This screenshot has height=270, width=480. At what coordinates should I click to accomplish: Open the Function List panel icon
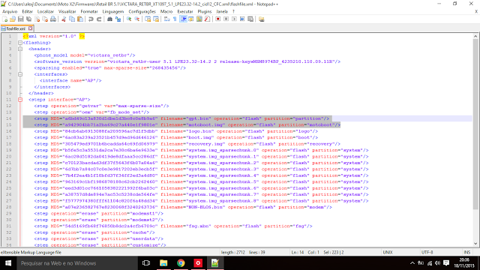(207, 19)
